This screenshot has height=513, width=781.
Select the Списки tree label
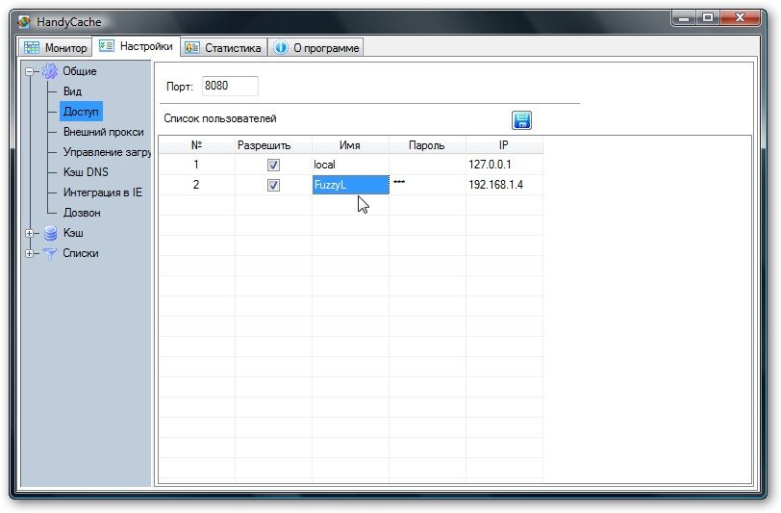[81, 253]
